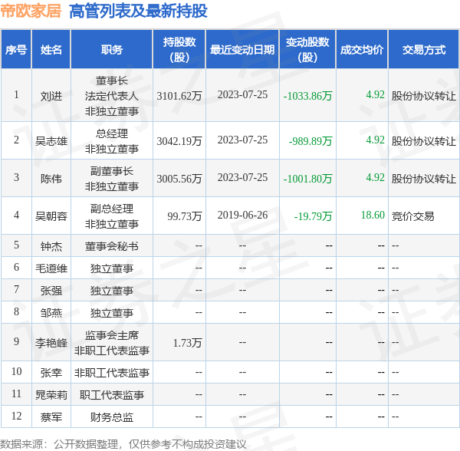Click 刘进's change date 2023-07-25
This screenshot has width=460, height=451.
(x=242, y=95)
